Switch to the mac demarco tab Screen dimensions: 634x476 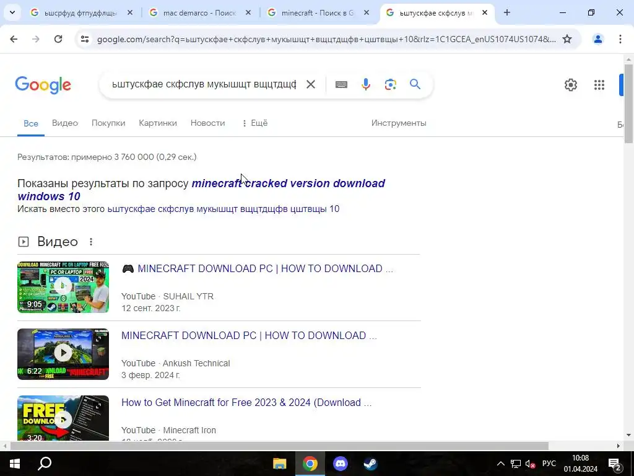(199, 13)
